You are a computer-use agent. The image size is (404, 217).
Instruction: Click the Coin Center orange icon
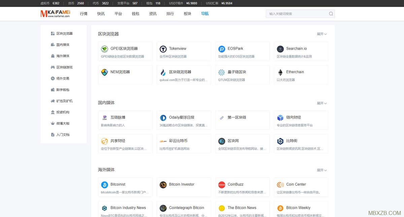pyautogui.click(x=280, y=185)
